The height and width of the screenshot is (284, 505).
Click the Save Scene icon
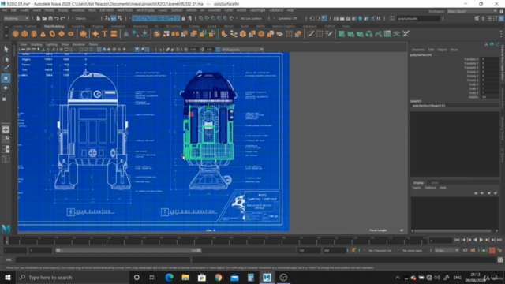point(50,18)
